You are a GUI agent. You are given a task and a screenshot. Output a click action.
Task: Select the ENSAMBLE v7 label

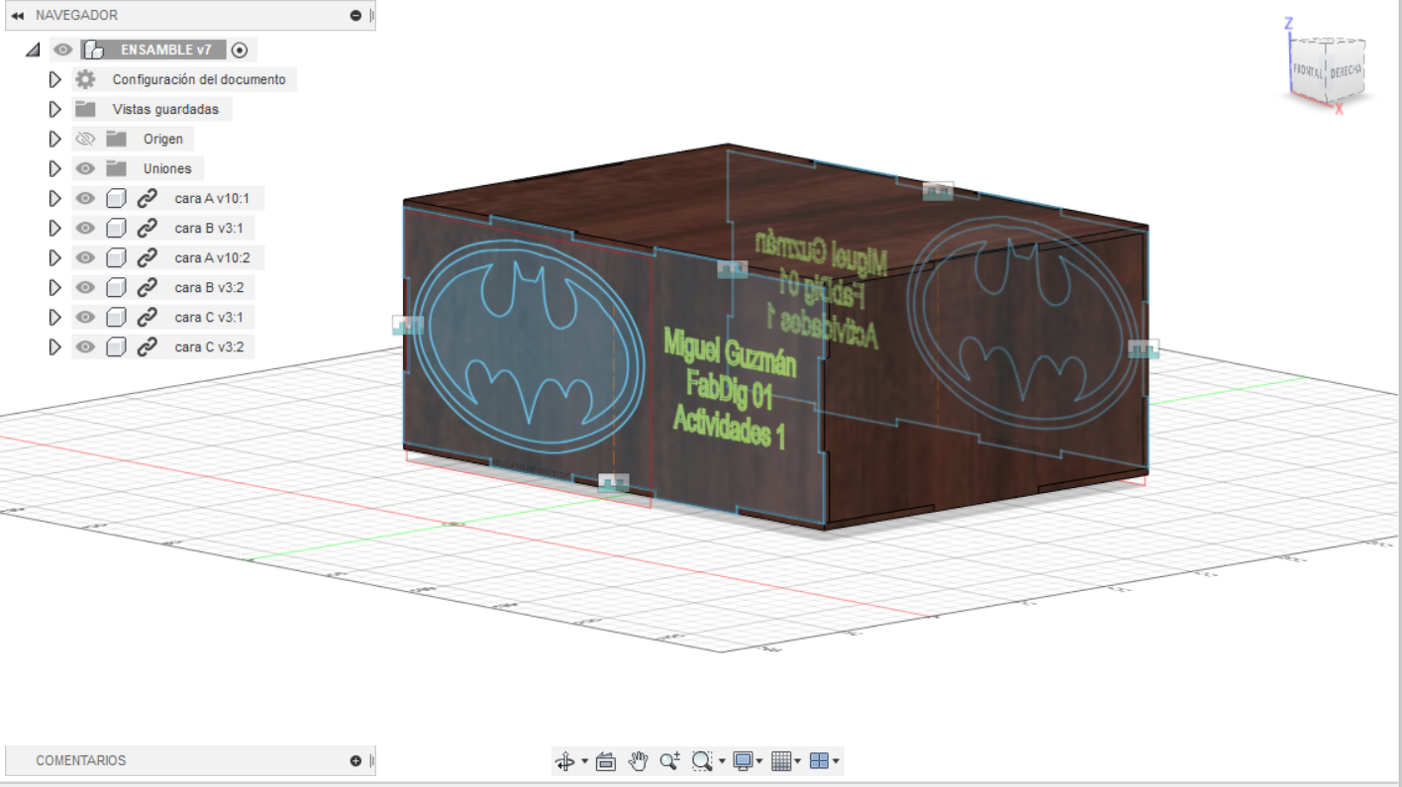166,49
